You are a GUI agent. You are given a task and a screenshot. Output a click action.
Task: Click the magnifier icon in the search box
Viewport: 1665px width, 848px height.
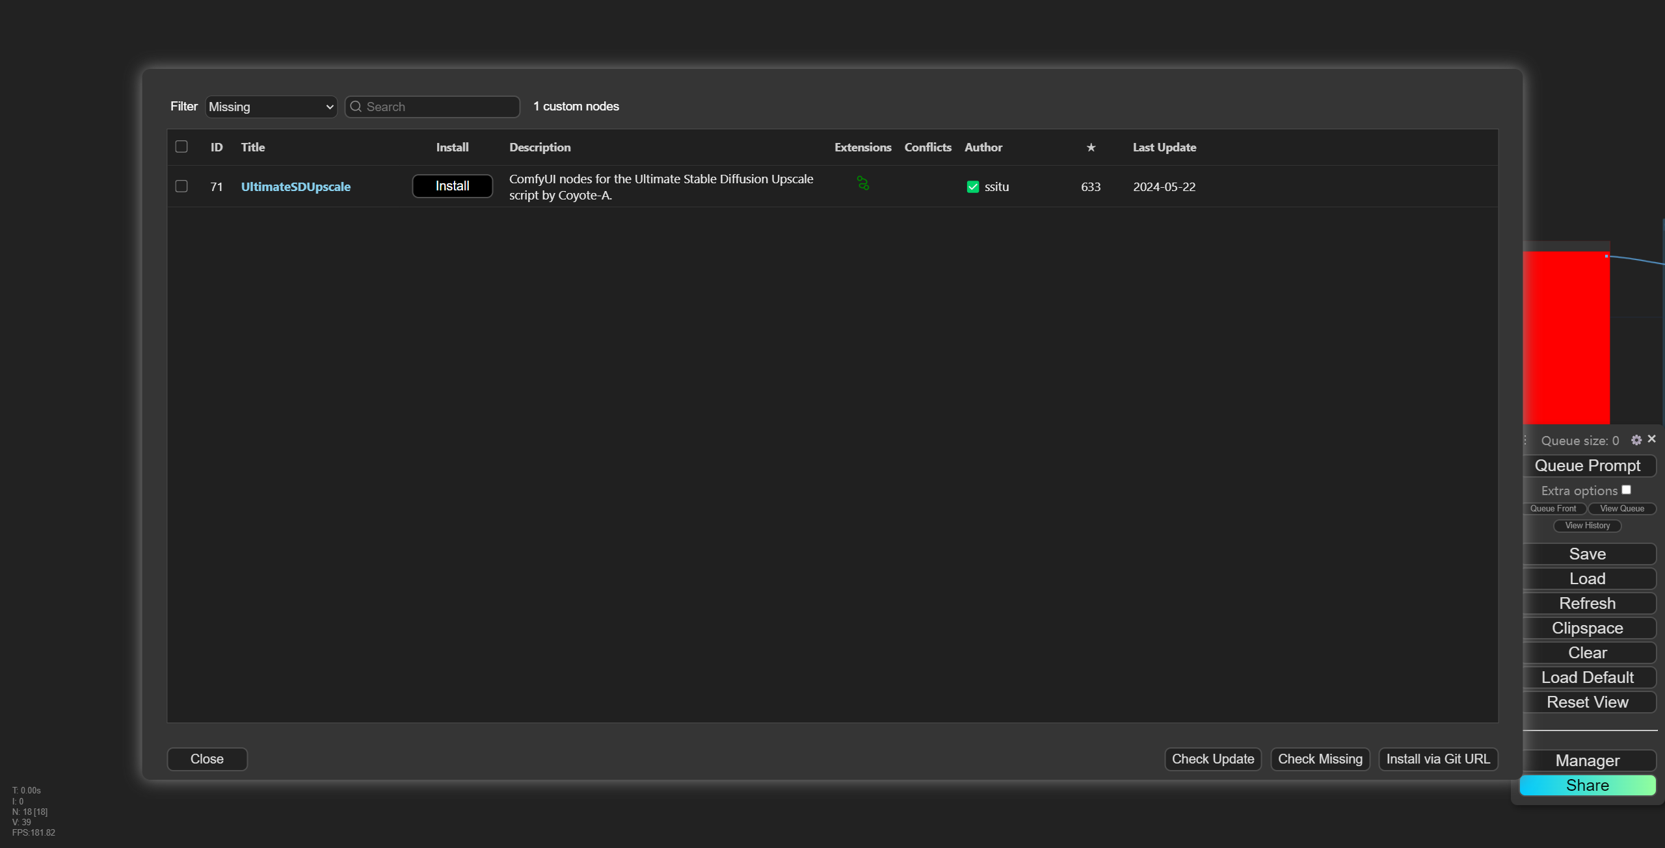(x=356, y=107)
